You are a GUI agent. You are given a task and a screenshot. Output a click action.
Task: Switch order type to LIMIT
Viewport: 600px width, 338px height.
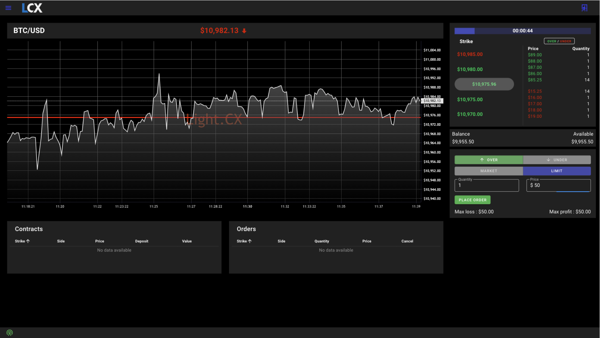pos(557,171)
